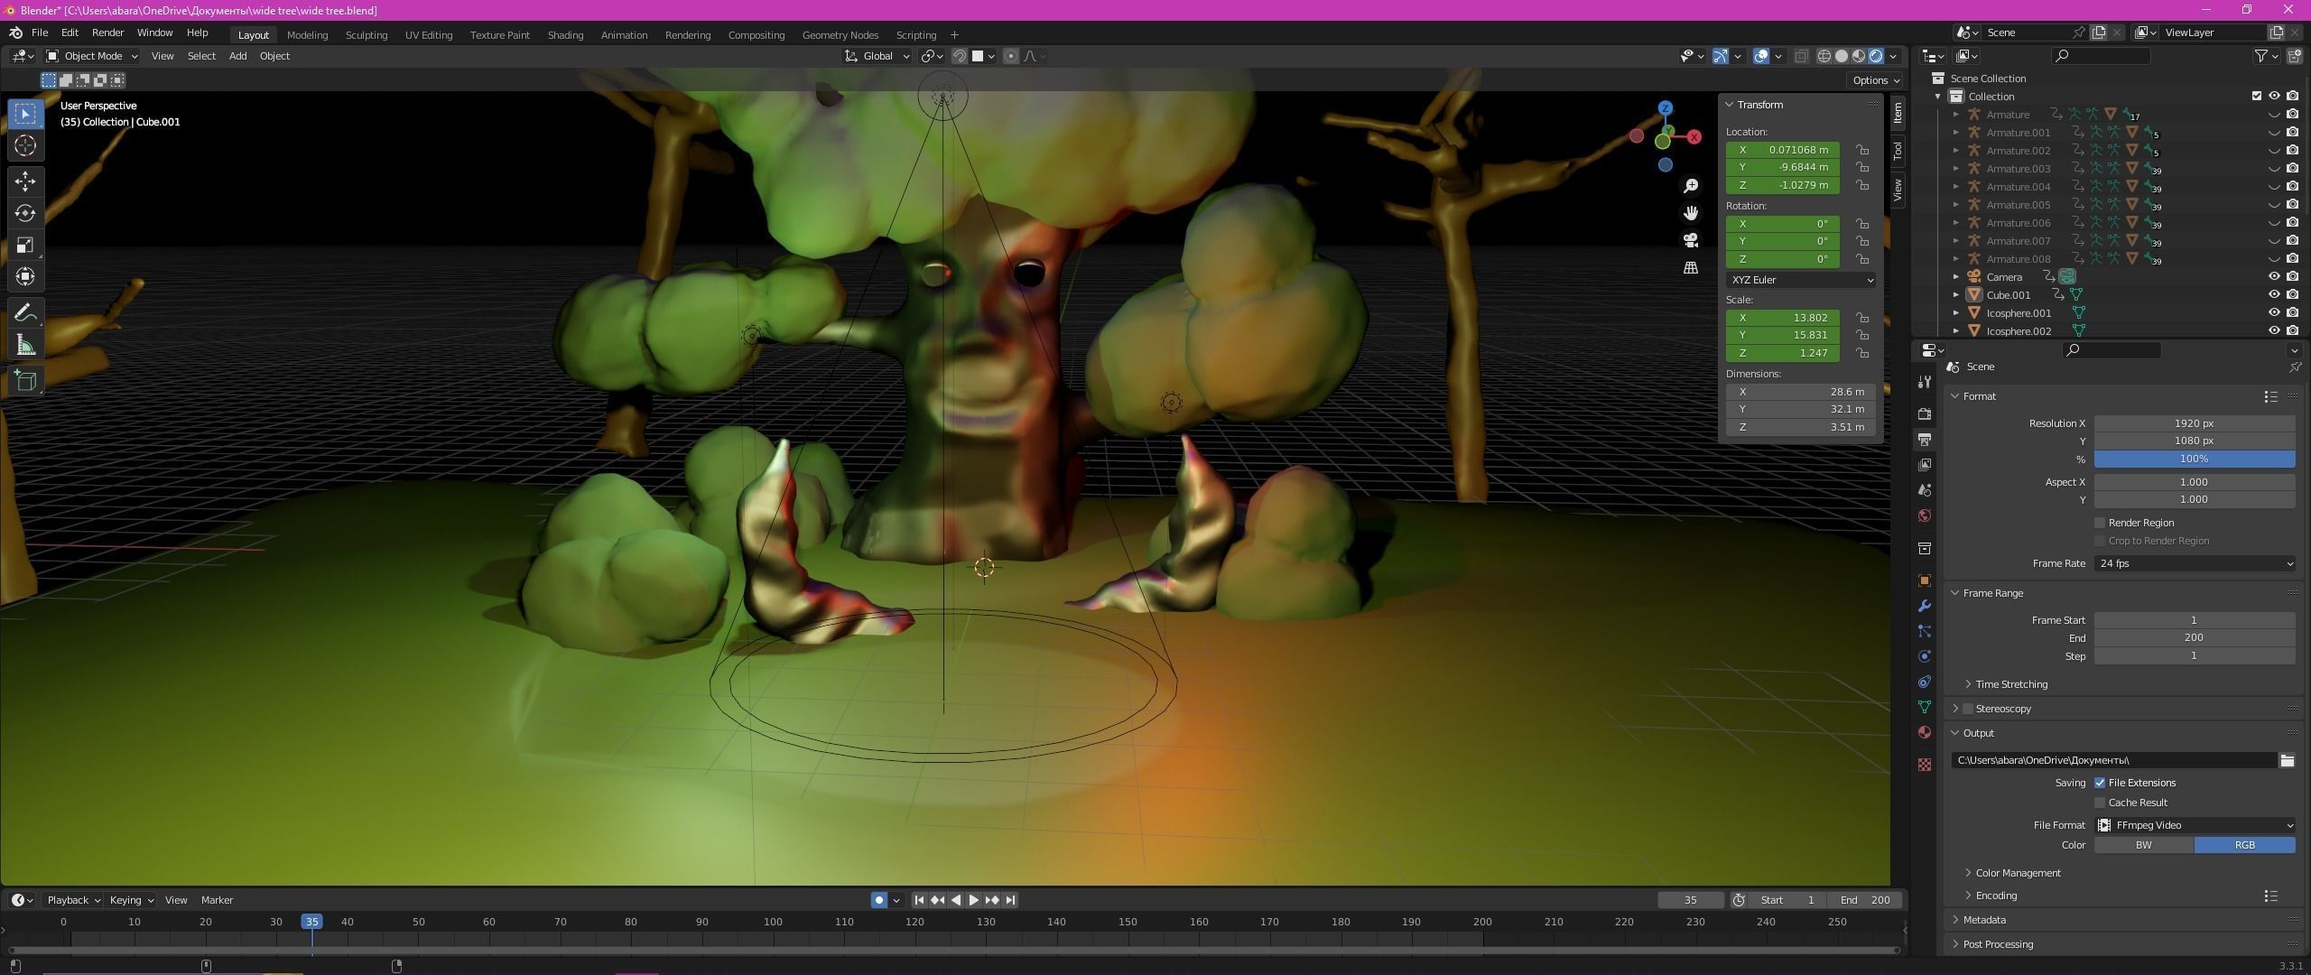Open the viewport Add menu
Image resolution: width=2311 pixels, height=975 pixels.
coord(237,56)
